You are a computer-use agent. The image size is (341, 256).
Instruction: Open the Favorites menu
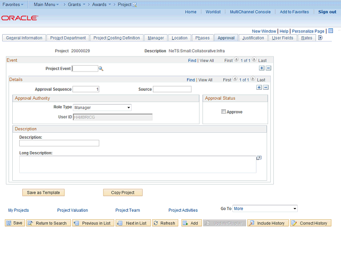click(x=13, y=4)
